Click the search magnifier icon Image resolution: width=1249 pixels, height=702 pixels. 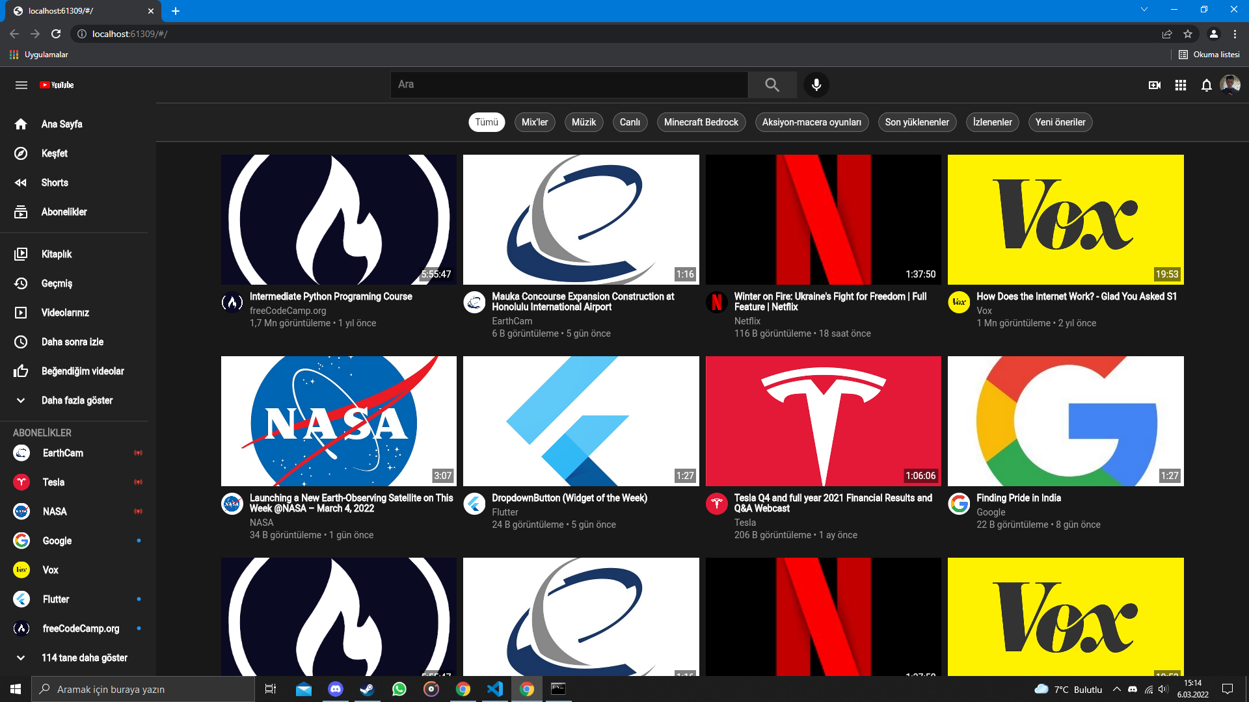point(772,84)
